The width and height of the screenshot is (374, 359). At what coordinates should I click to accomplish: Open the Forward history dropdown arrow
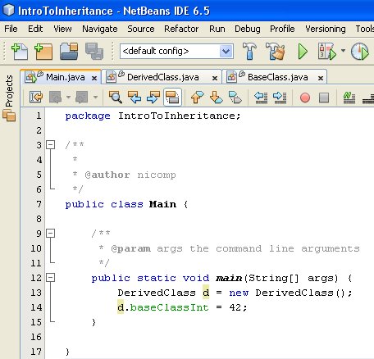pyautogui.click(x=95, y=97)
